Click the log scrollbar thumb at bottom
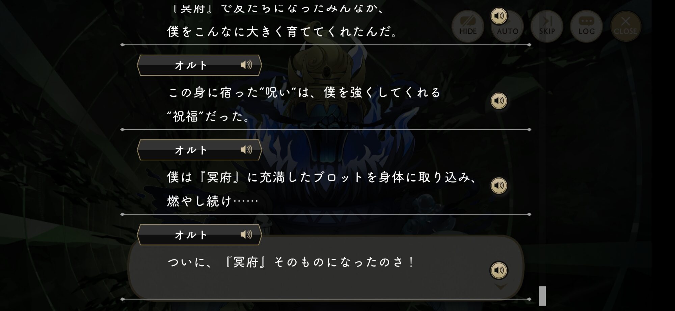The width and height of the screenshot is (675, 311). [x=542, y=296]
